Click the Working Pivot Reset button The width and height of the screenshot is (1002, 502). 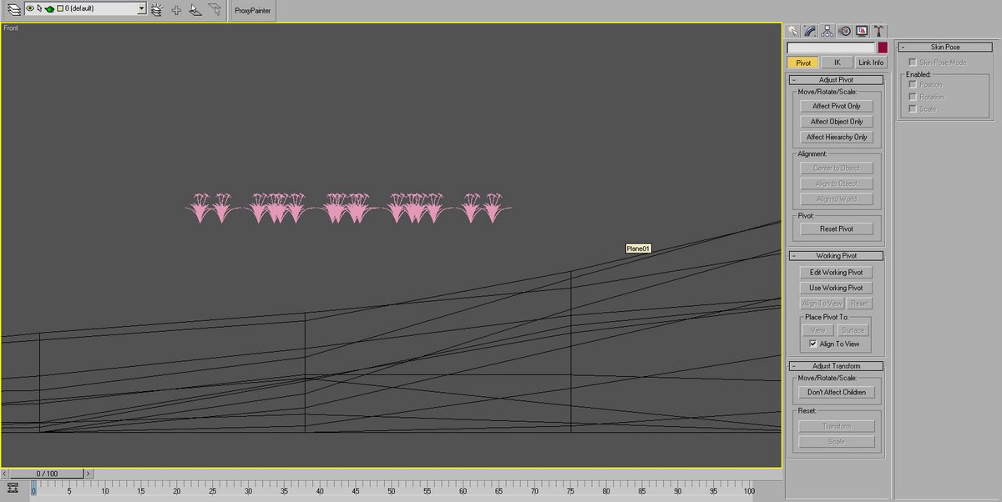coord(860,304)
